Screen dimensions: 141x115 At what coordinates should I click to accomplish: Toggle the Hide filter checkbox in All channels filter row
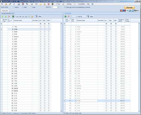(116, 24)
